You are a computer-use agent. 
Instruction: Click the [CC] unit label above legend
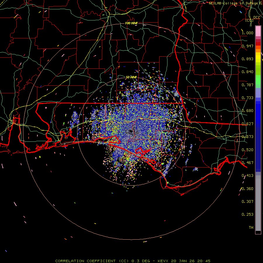click(250, 20)
